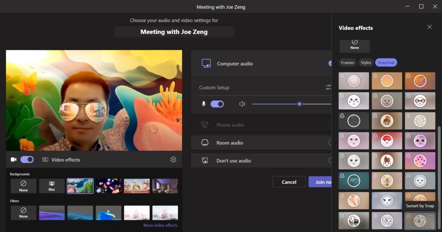Open more options on Sunset by Snap lens

tap(431, 216)
